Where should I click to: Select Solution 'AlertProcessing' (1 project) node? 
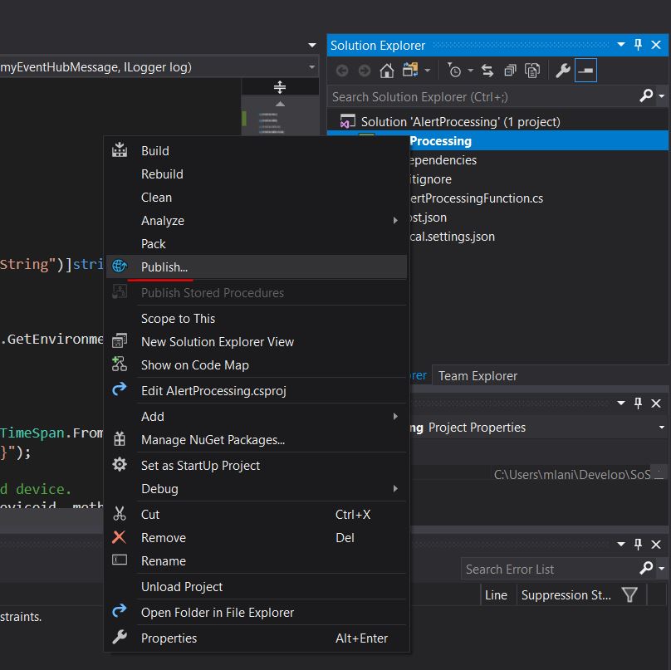click(x=460, y=122)
